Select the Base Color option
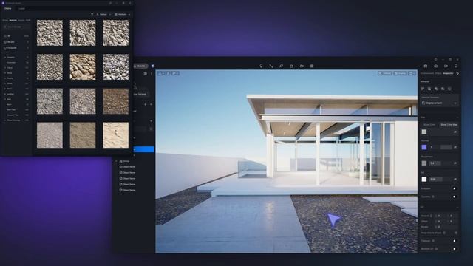This screenshot has width=473, height=266. [x=429, y=124]
